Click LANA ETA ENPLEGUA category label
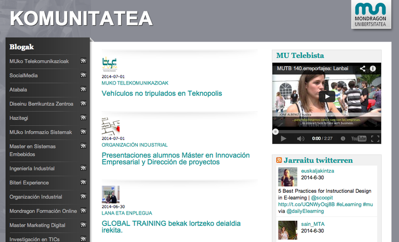Screen dimensions: 399x242 coord(127,213)
